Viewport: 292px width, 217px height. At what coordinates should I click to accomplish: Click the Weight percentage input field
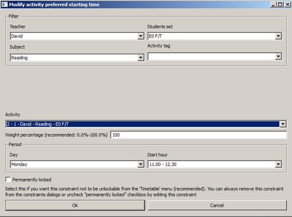pyautogui.click(x=198, y=135)
